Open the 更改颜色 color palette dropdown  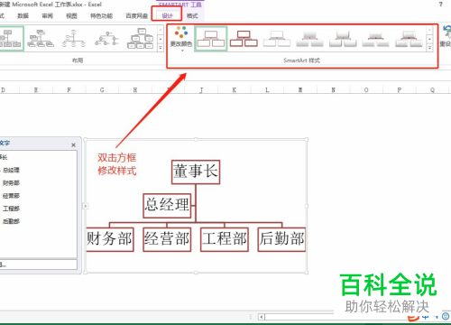coord(181,39)
